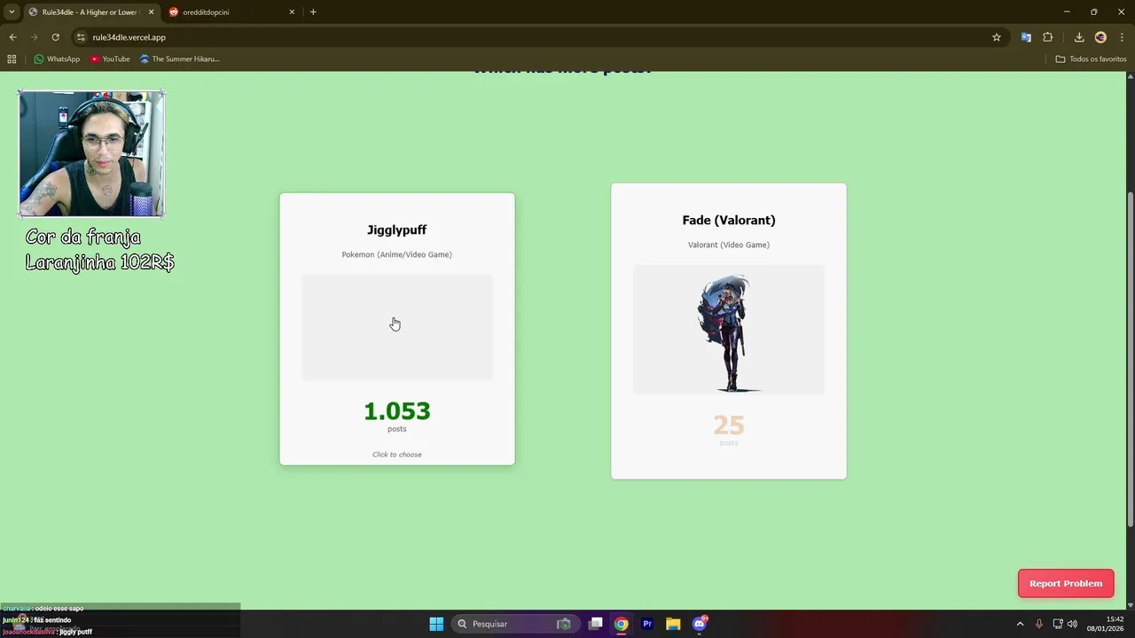Open Chrome downloads icon
The image size is (1135, 638).
[1079, 37]
